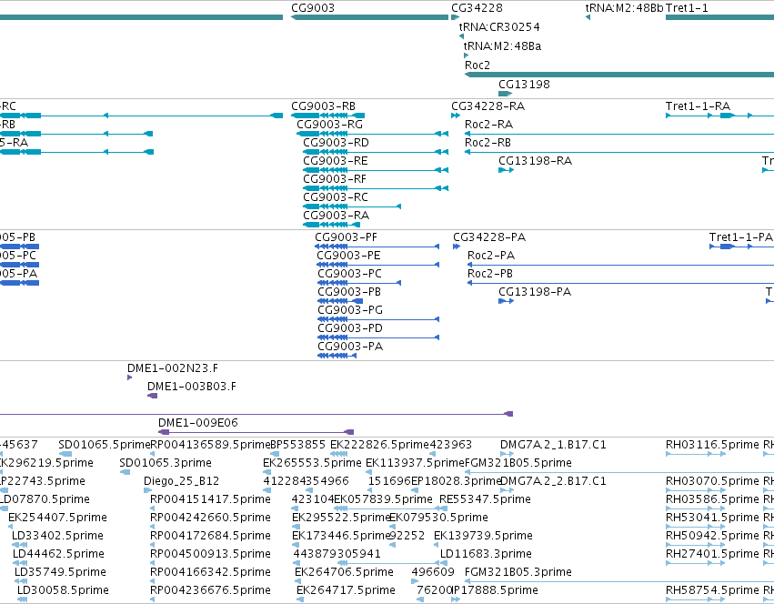This screenshot has height=604, width=774.
Task: Select the Tret1-1 gene label
Action: point(687,8)
